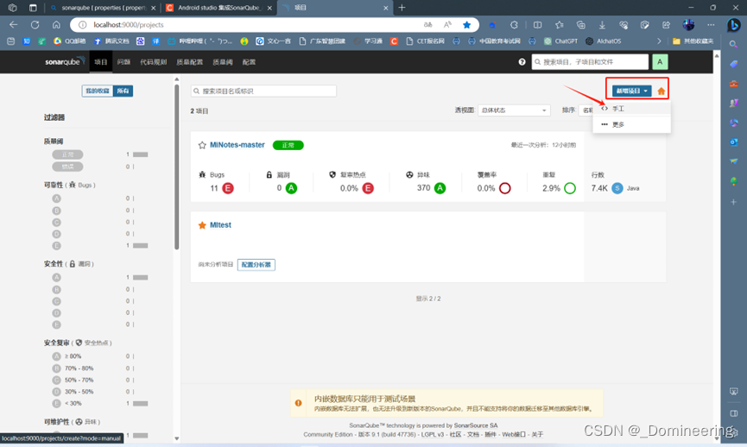Viewport: 747px width, 447px height.
Task: Click the vulnerabilities rating A badge
Action: pos(291,188)
